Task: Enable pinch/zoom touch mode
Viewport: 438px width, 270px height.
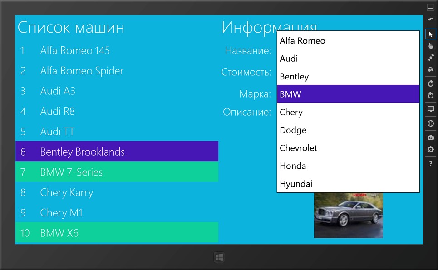Action: (430, 58)
